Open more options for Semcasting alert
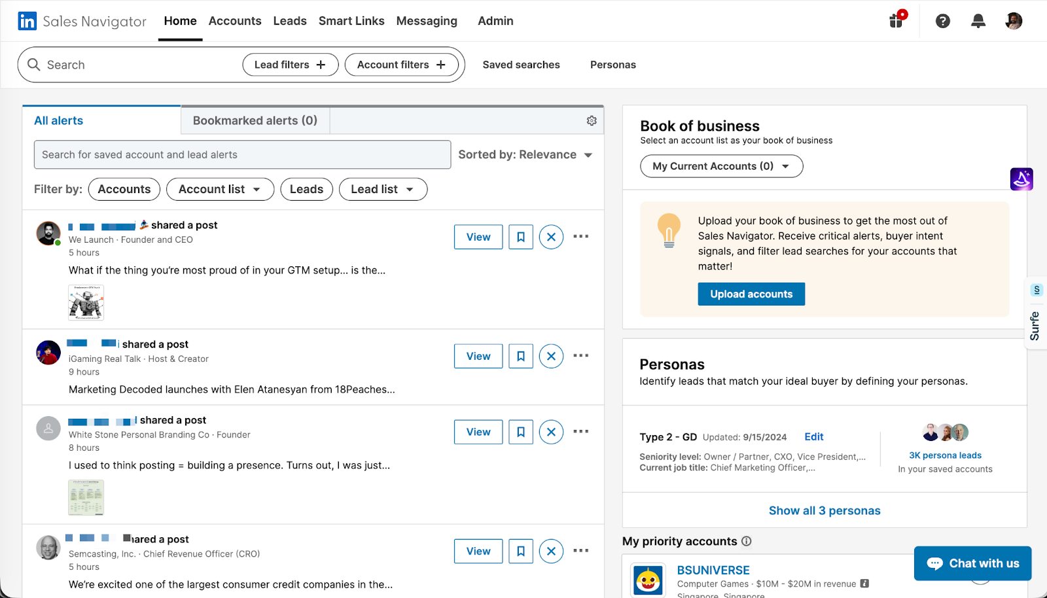 tap(581, 550)
